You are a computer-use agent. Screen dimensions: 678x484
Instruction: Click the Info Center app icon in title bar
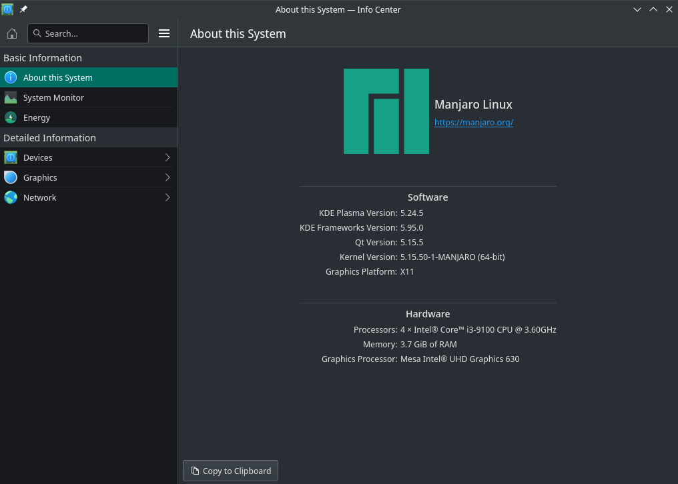[x=7, y=9]
